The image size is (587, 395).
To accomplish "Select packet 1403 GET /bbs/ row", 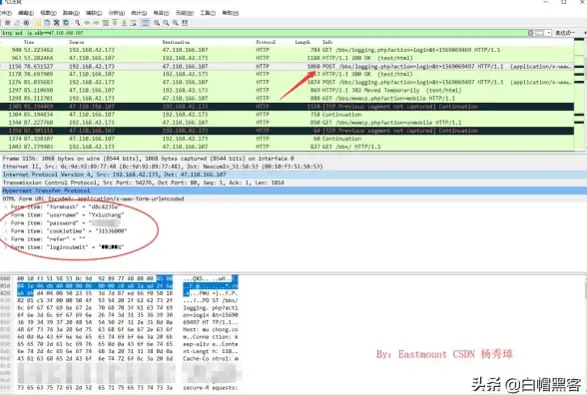I will 287,147.
